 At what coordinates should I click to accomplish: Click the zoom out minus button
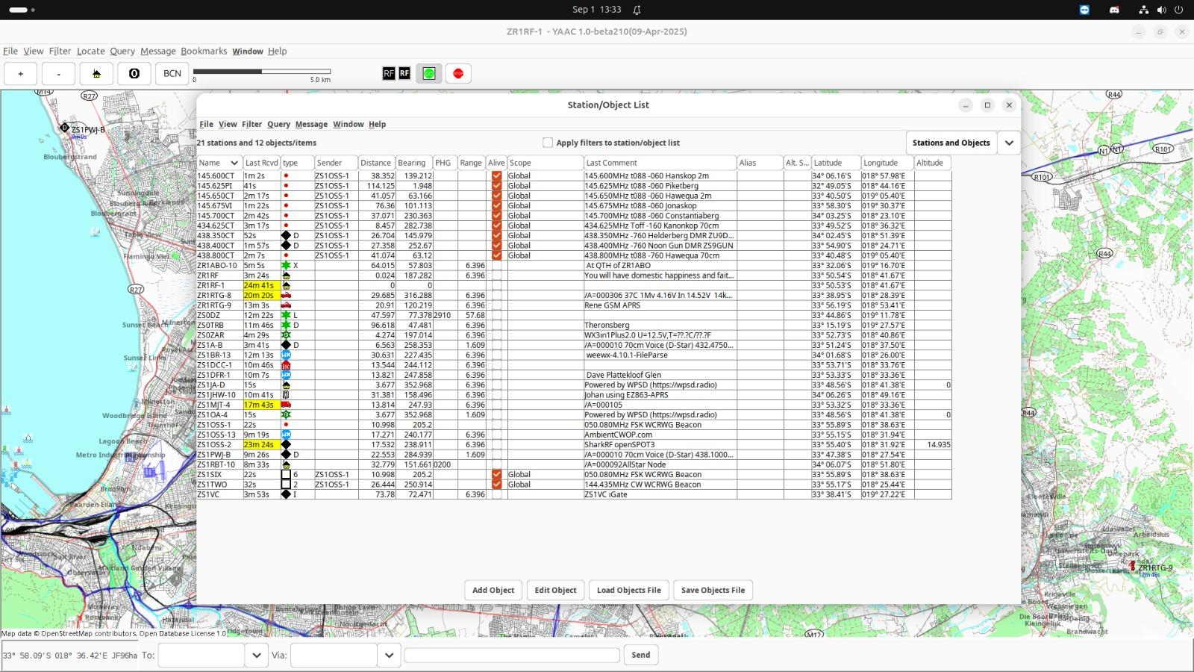tap(58, 73)
